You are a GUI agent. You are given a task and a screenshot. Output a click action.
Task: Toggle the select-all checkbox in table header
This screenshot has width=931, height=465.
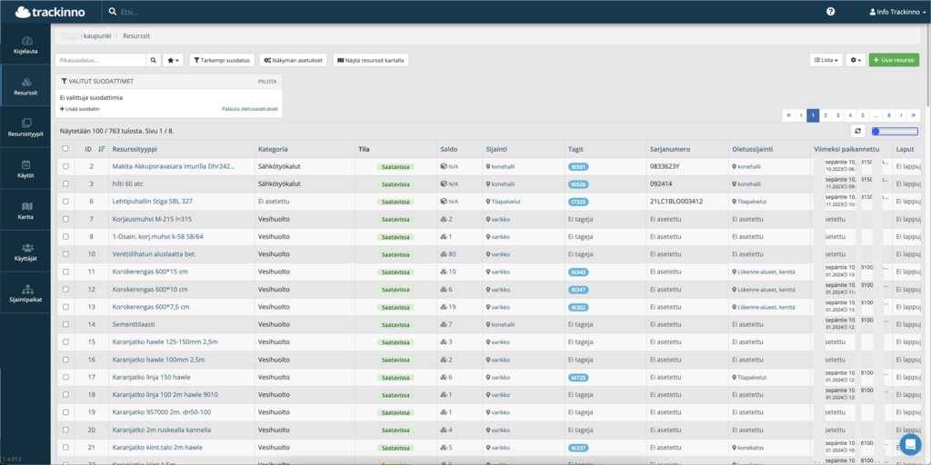coord(65,149)
